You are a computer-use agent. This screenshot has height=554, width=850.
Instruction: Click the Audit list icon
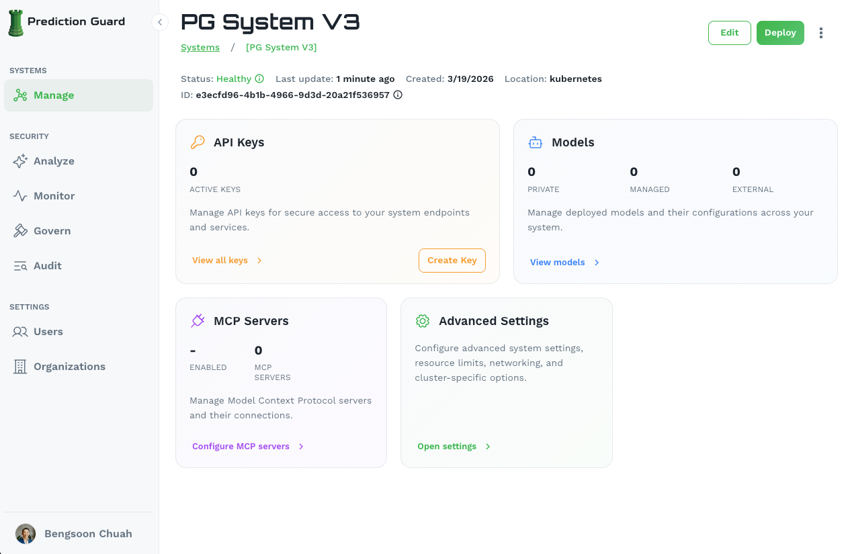tap(19, 265)
